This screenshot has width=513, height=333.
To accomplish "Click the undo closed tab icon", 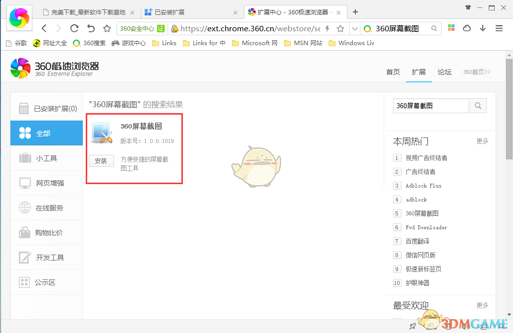I will tap(91, 28).
